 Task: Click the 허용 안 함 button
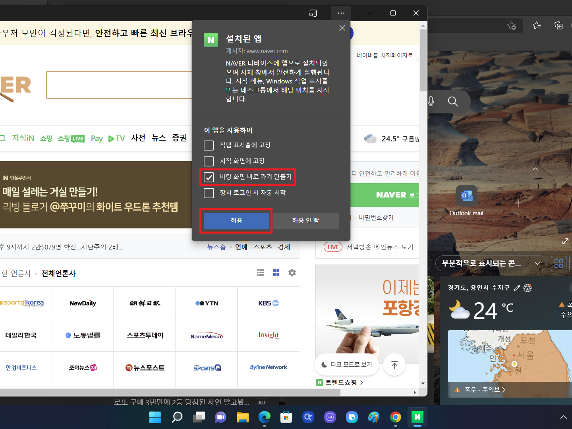tap(306, 220)
